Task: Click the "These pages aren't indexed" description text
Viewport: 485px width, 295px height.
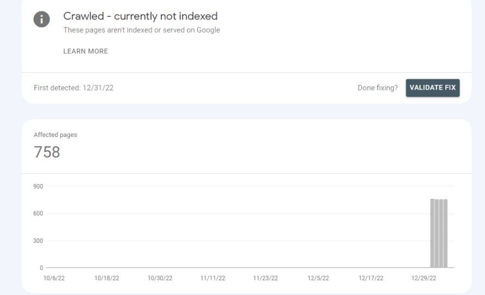Action: click(x=142, y=30)
